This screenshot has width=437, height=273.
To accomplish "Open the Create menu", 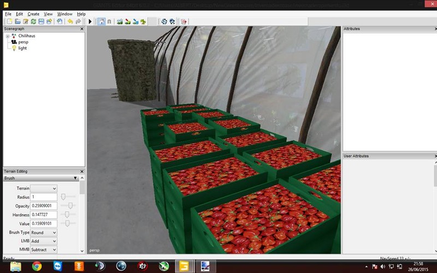I will [33, 14].
